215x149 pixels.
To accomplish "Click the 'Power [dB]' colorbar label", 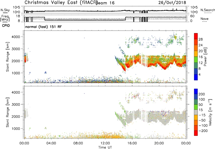I will point(205,57).
